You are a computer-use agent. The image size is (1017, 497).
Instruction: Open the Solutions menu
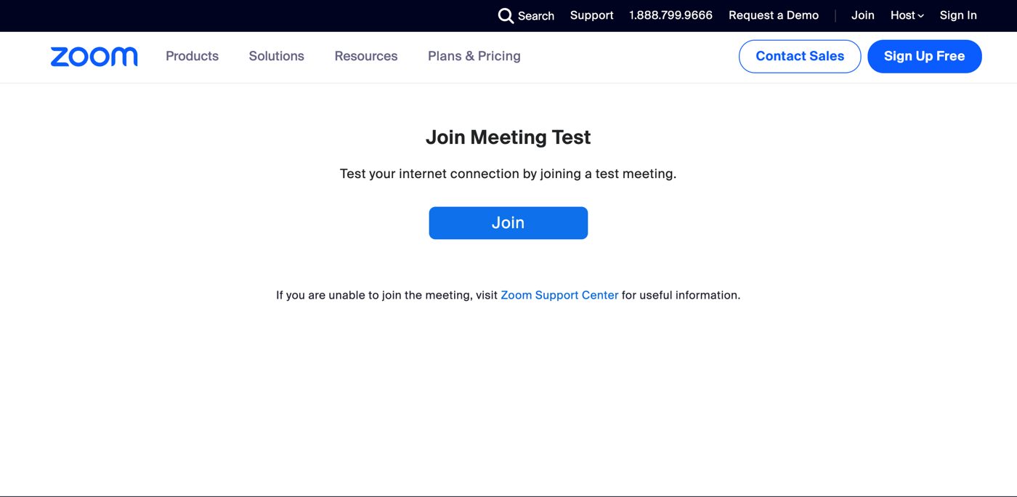click(276, 56)
